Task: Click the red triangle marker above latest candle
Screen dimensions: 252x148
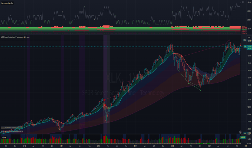Action: (240, 44)
